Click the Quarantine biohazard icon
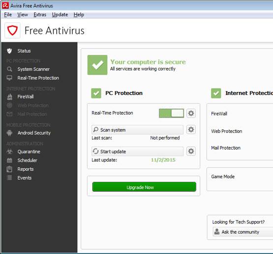 pos(9,152)
